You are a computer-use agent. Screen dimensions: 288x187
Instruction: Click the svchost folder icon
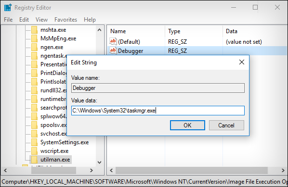[x=34, y=134]
